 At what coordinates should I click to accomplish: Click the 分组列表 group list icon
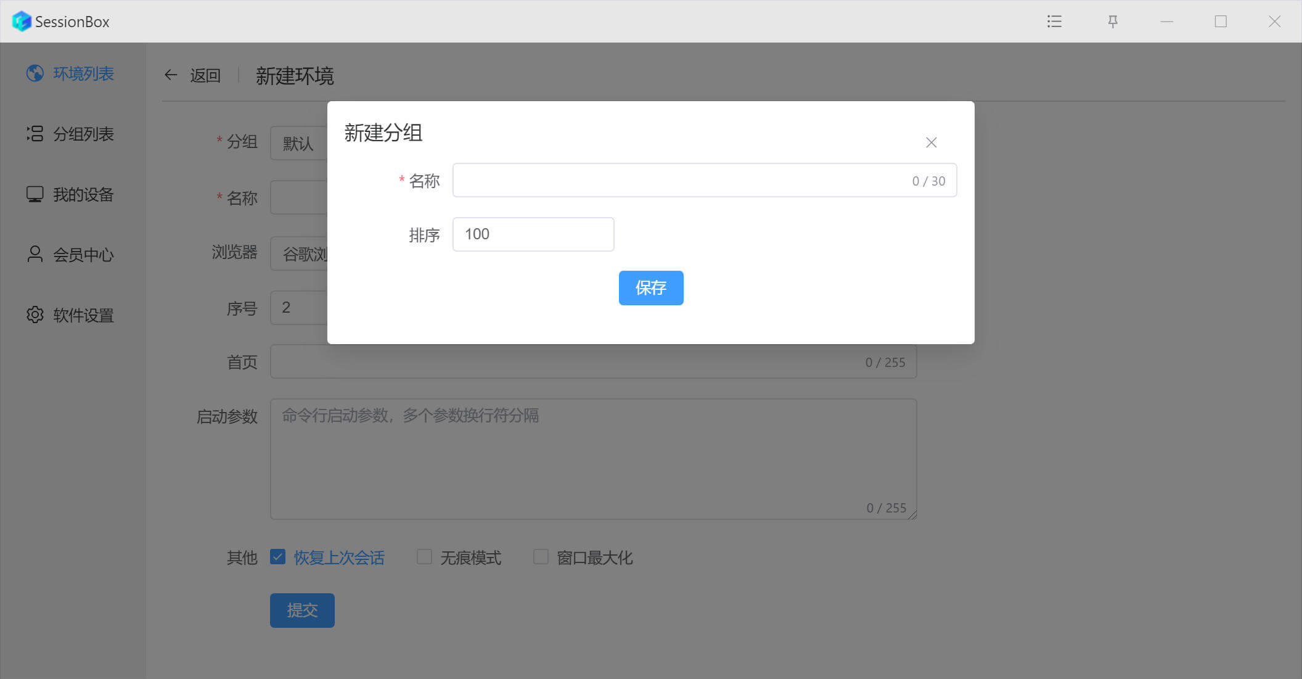tap(35, 134)
